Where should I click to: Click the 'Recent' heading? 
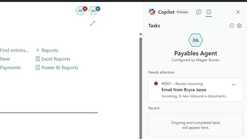[154, 108]
